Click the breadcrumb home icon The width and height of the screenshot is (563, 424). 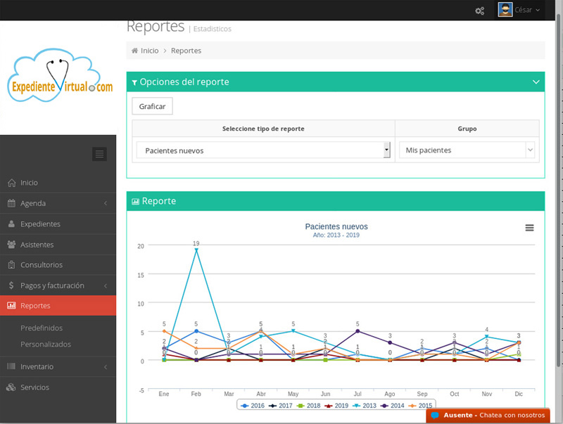coord(134,51)
